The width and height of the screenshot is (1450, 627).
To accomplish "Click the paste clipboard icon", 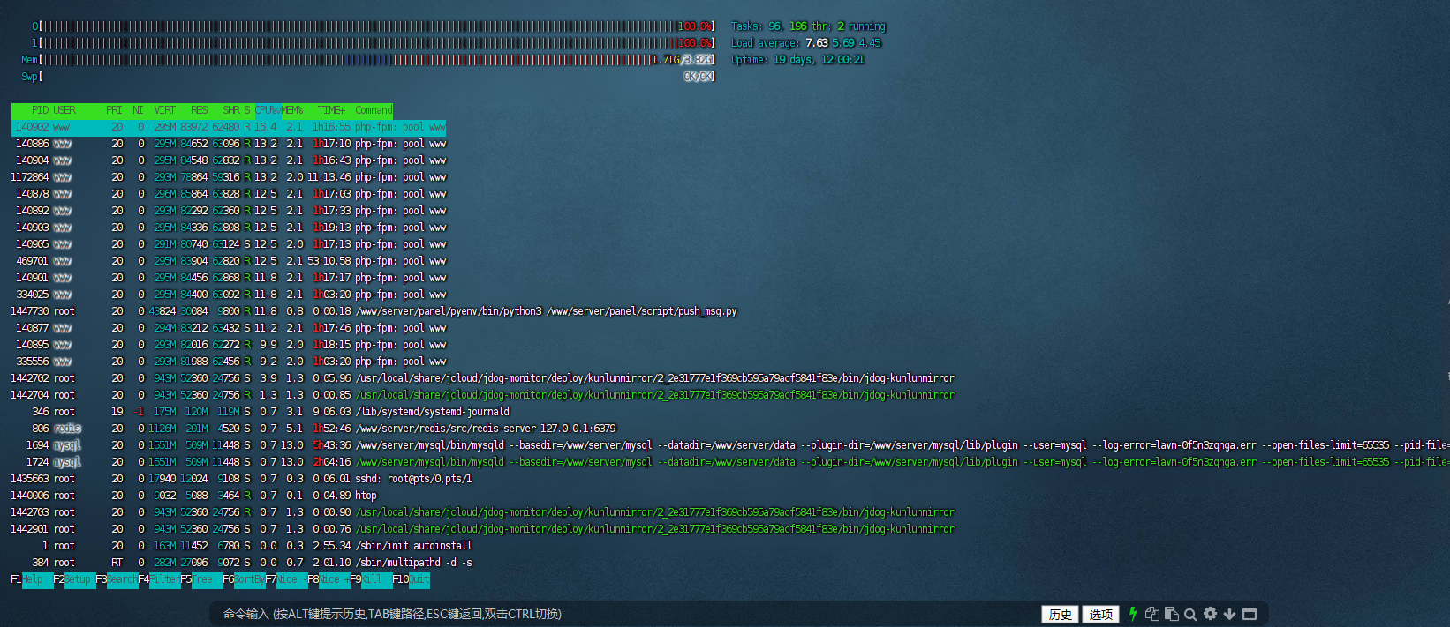I will point(1172,614).
